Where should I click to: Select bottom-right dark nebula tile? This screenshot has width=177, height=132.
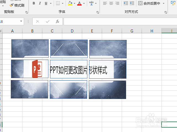point(108,90)
